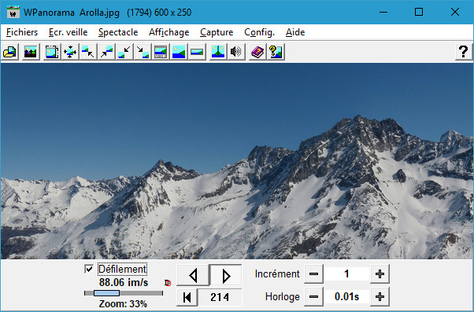474x312 pixels.
Task: Click the mountain screensaver toolbar icon
Action: pyautogui.click(x=31, y=52)
